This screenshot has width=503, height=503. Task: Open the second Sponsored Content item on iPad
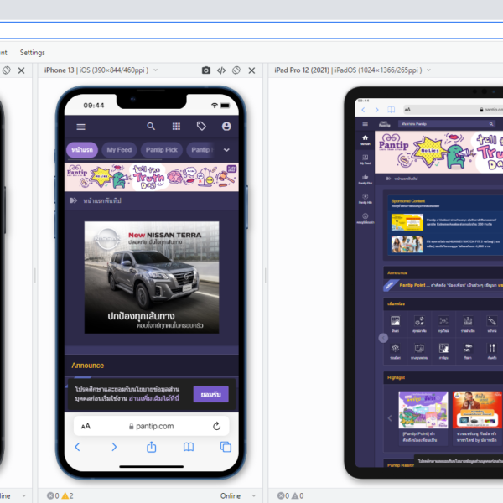(x=446, y=244)
